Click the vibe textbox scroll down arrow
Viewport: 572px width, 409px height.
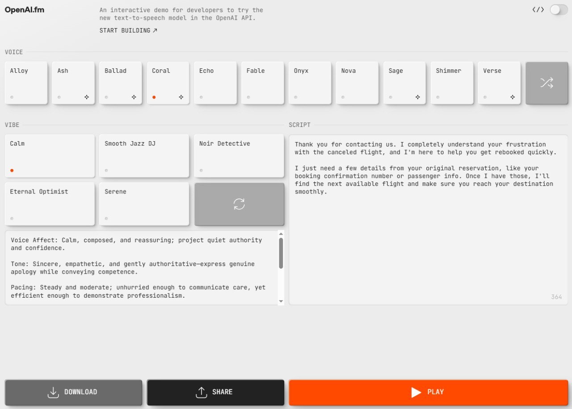click(x=281, y=302)
